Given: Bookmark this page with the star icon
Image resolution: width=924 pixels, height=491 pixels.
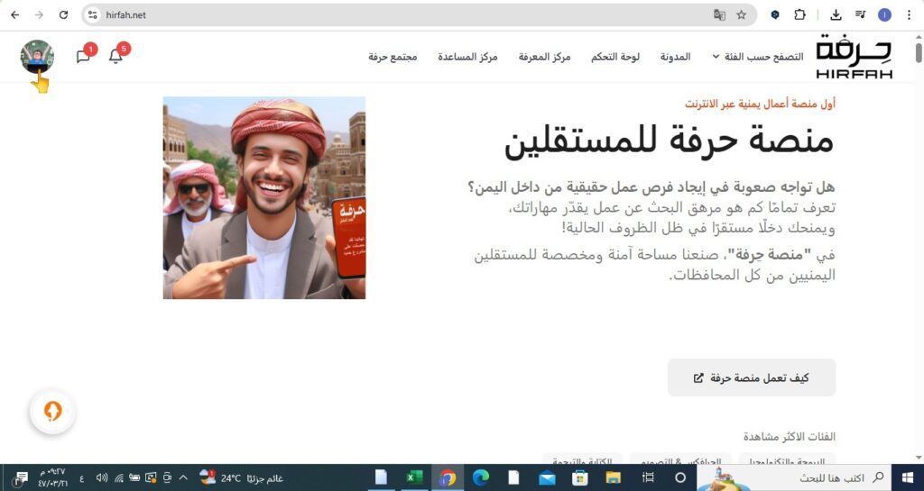Looking at the screenshot, I should point(742,14).
